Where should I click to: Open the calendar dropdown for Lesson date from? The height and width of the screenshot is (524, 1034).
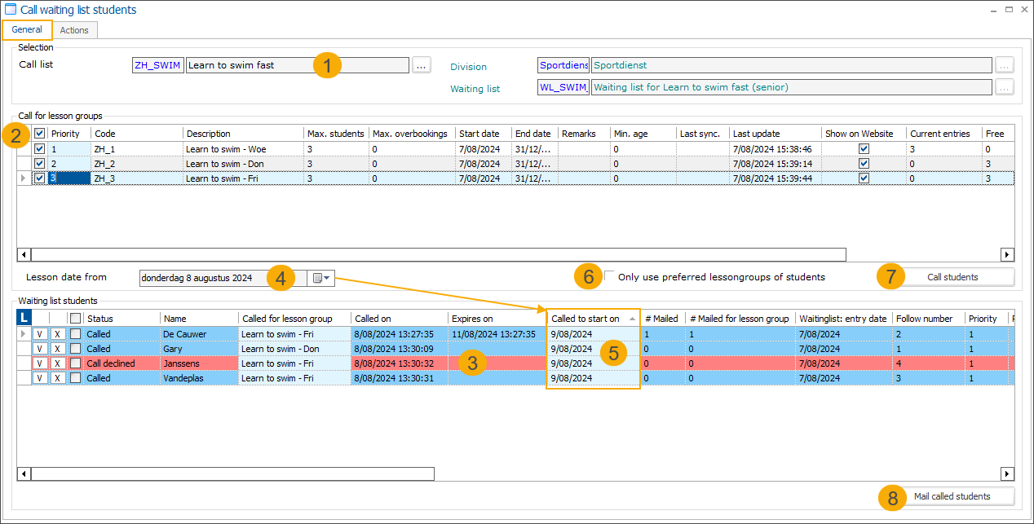(323, 277)
